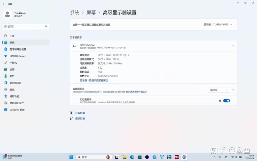Click the 拼 IME mode indicator
This screenshot has width=257, height=161.
(226, 157)
